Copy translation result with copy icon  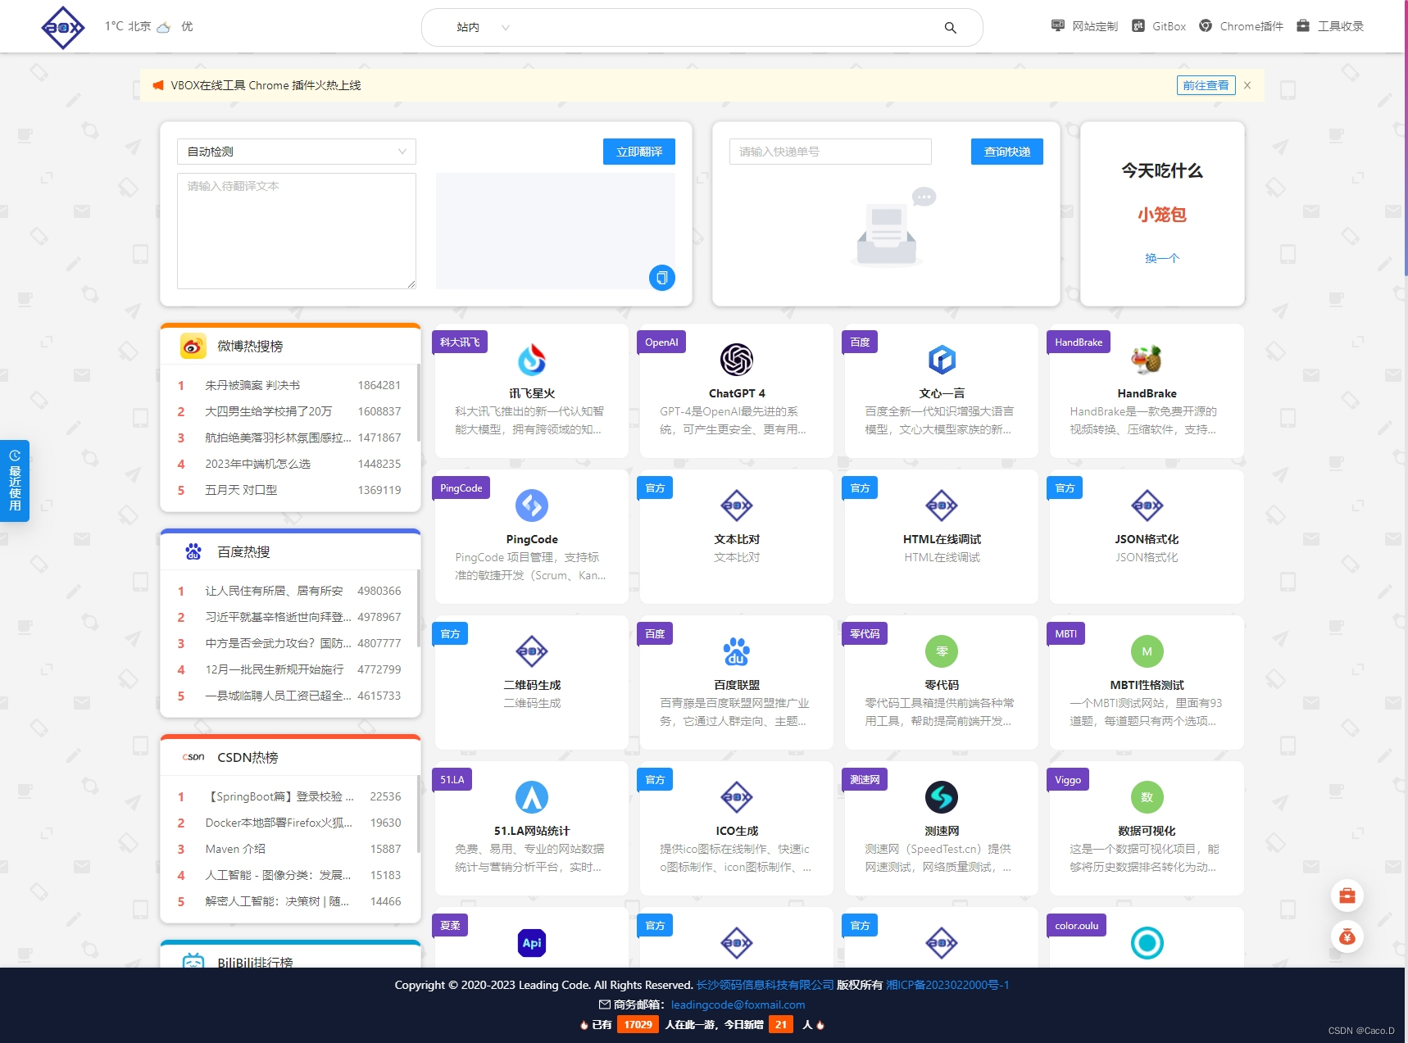pyautogui.click(x=662, y=278)
